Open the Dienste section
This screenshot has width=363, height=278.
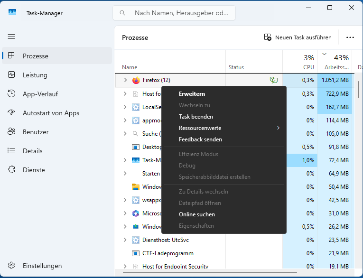coord(57,170)
